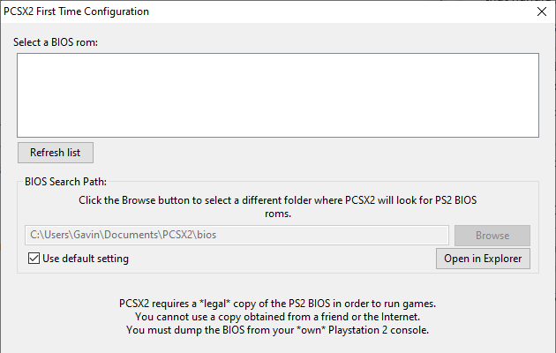This screenshot has width=556, height=353.
Task: Click the 'cannot use a copy obtained' line
Action: (x=277, y=317)
